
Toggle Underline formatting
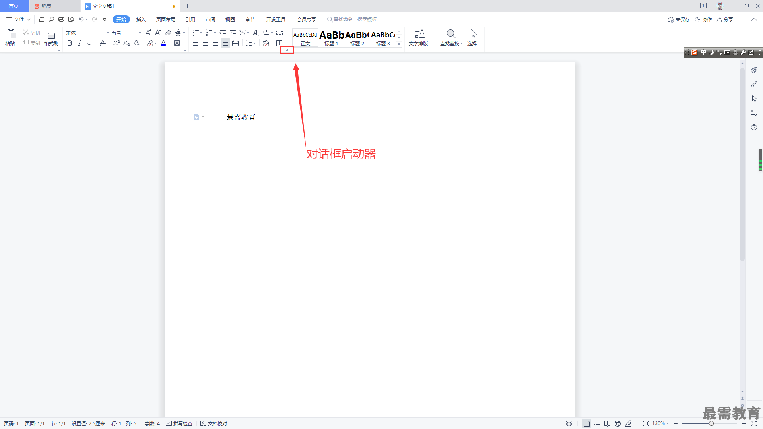point(89,43)
